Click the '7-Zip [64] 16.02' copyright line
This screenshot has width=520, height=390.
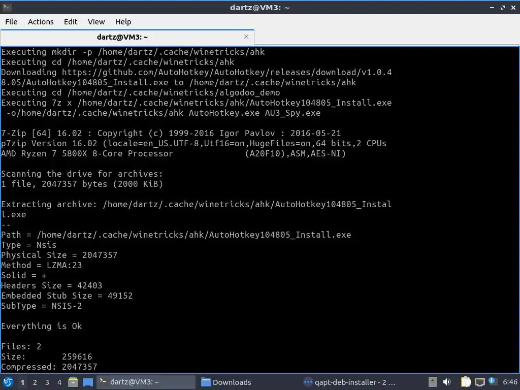(x=171, y=134)
